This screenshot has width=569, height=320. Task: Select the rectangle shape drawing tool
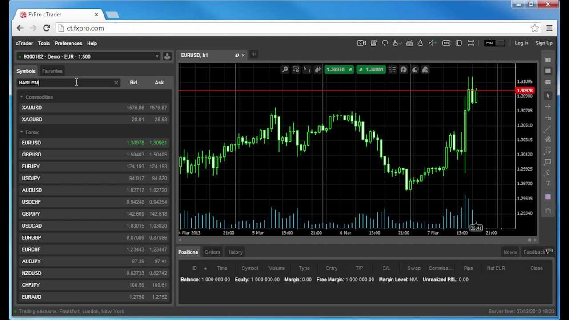(548, 162)
